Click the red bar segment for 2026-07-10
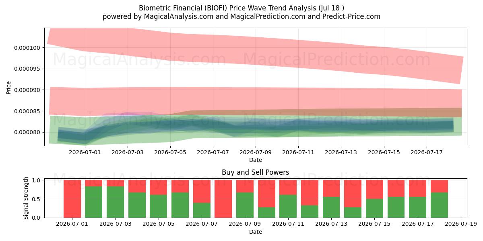483x241 pixels. tap(266, 194)
